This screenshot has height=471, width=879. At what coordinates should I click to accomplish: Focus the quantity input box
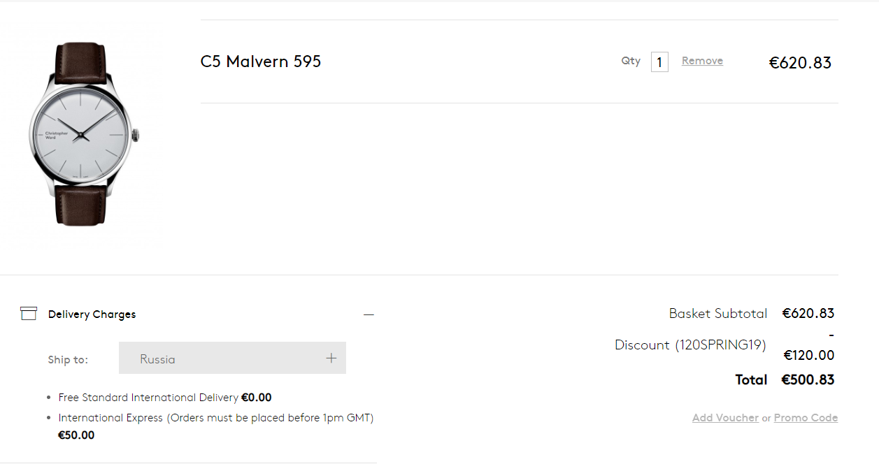[659, 62]
